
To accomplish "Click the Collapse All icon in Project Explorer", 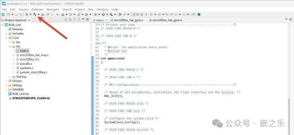I will click(66, 20).
